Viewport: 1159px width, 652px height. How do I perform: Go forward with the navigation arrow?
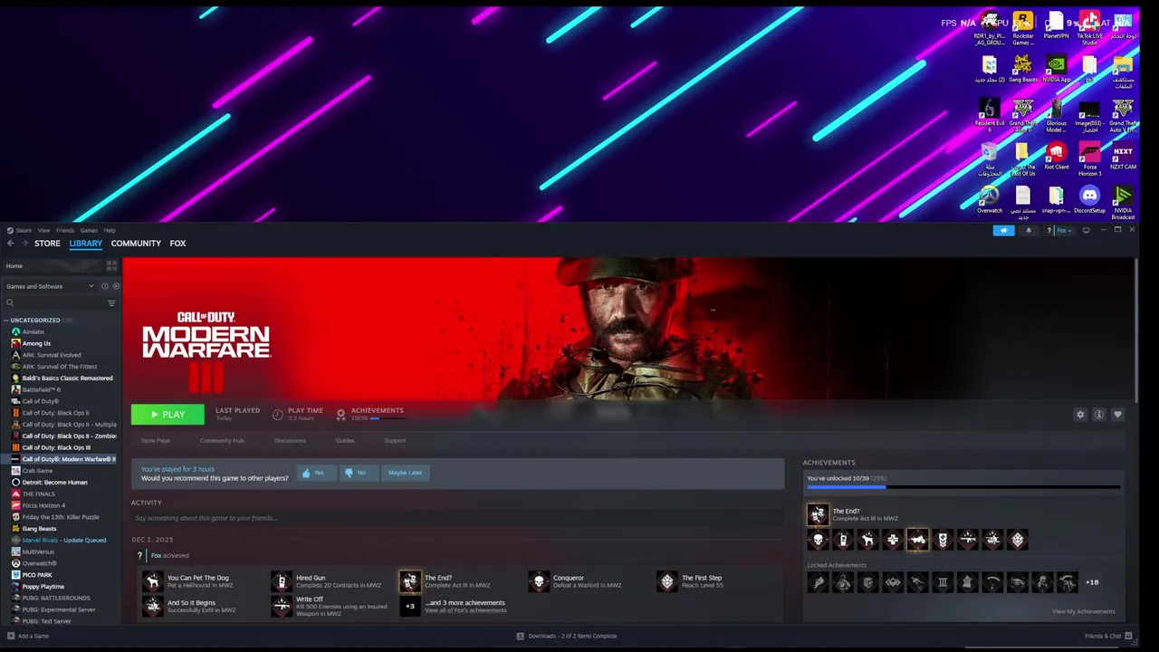coord(24,244)
